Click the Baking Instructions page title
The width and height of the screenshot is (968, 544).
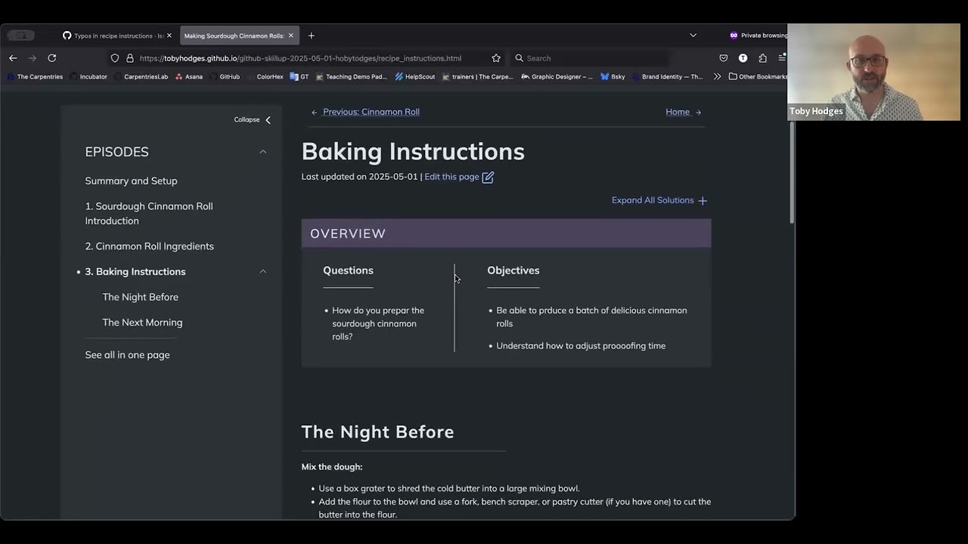pos(413,151)
